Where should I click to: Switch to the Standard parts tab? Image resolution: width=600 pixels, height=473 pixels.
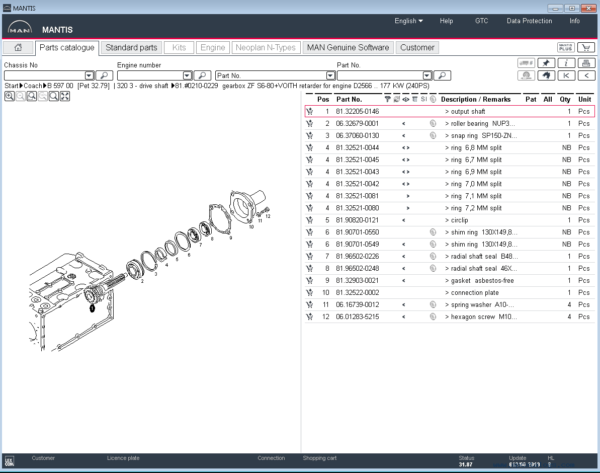pos(131,47)
